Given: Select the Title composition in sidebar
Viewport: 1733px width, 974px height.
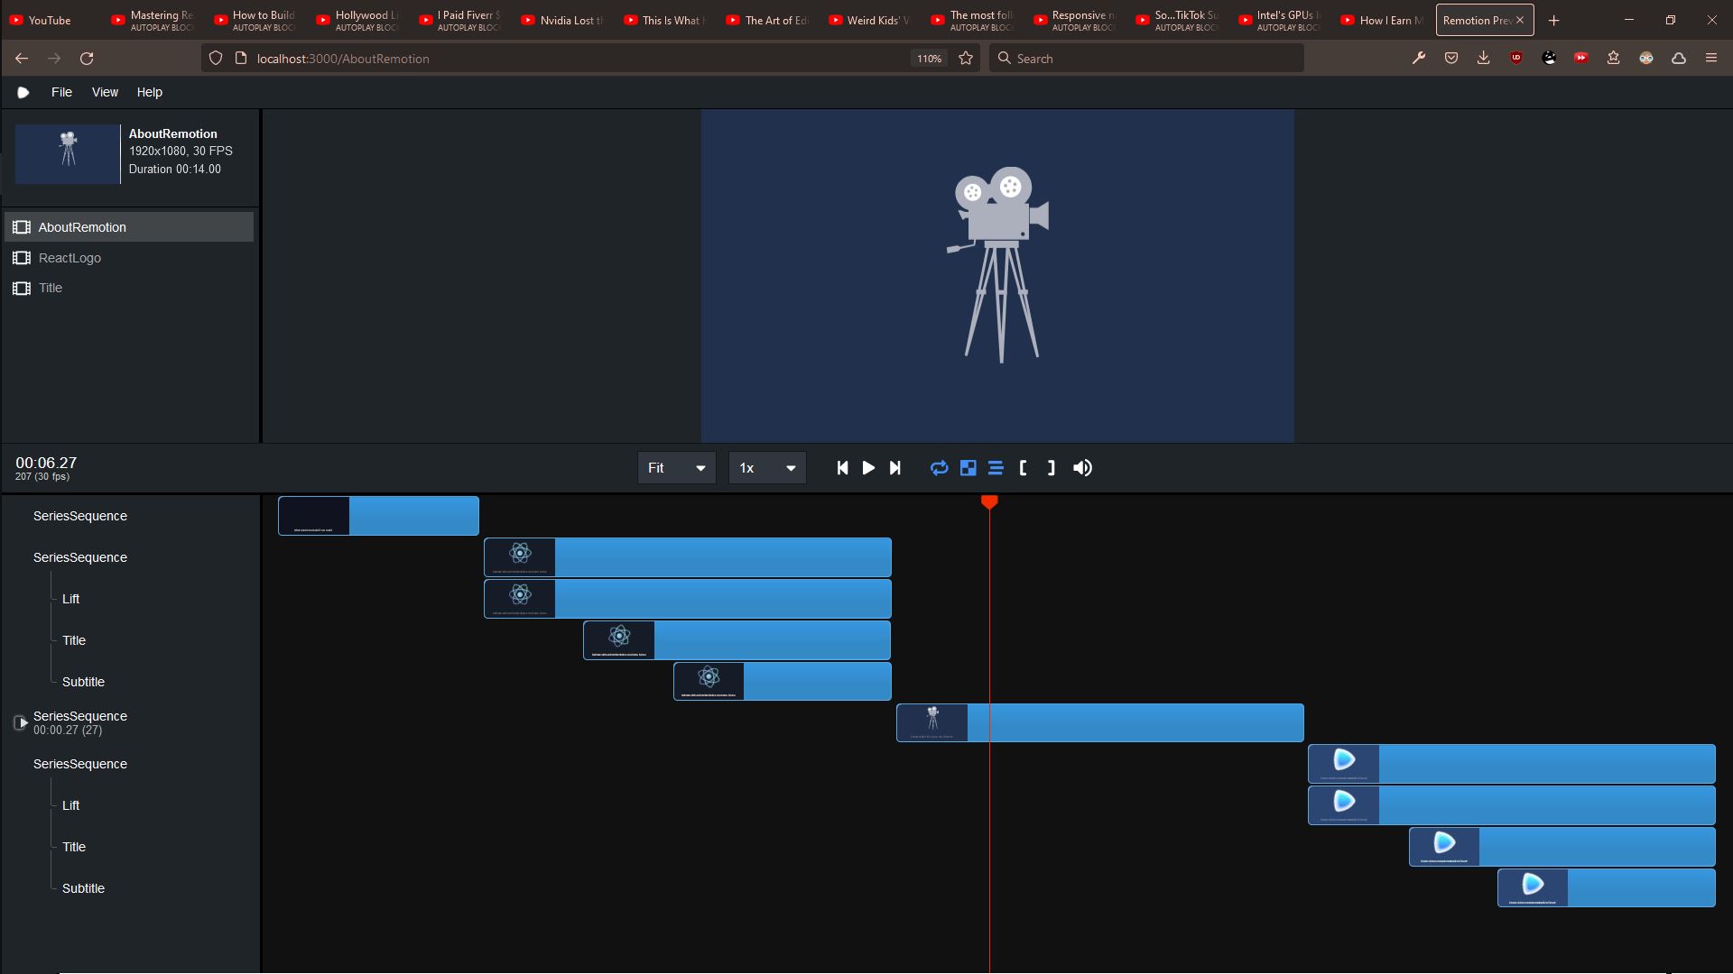Looking at the screenshot, I should point(129,288).
